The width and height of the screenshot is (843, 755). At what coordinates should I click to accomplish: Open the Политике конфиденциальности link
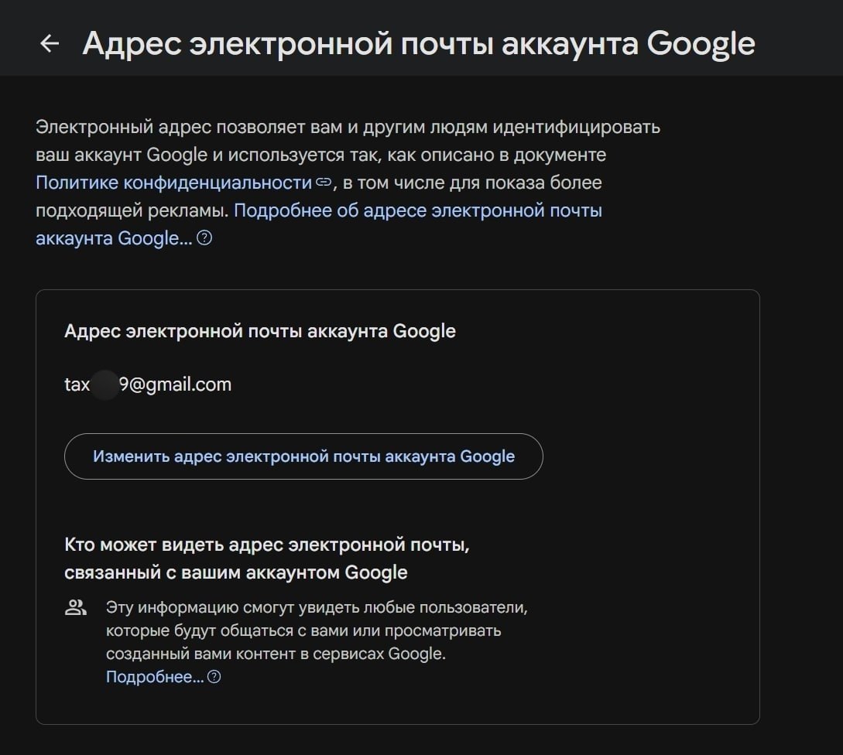tap(173, 183)
